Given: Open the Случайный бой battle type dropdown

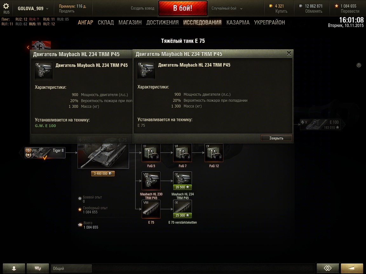Looking at the screenshot, I should coord(227,8).
